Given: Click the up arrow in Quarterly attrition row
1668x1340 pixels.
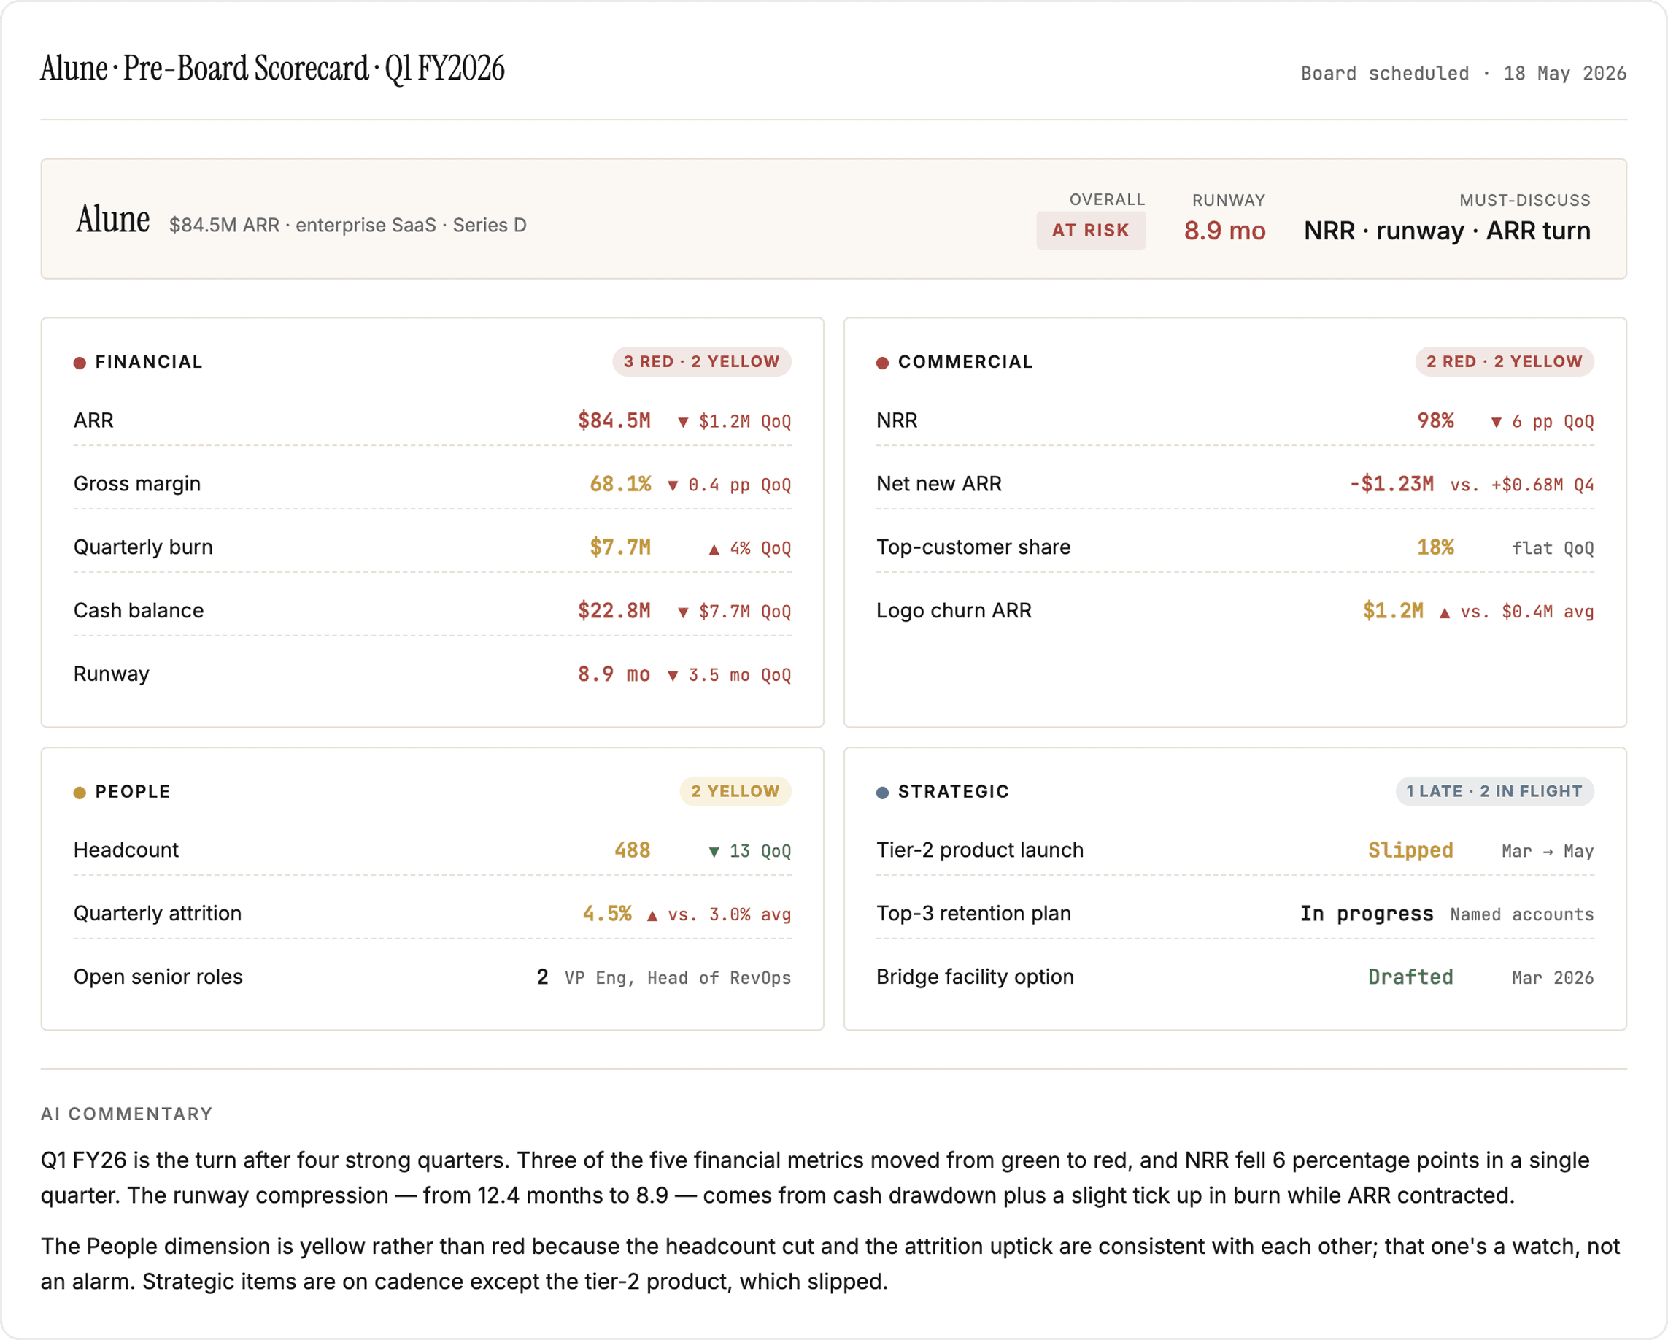Looking at the screenshot, I should point(652,915).
